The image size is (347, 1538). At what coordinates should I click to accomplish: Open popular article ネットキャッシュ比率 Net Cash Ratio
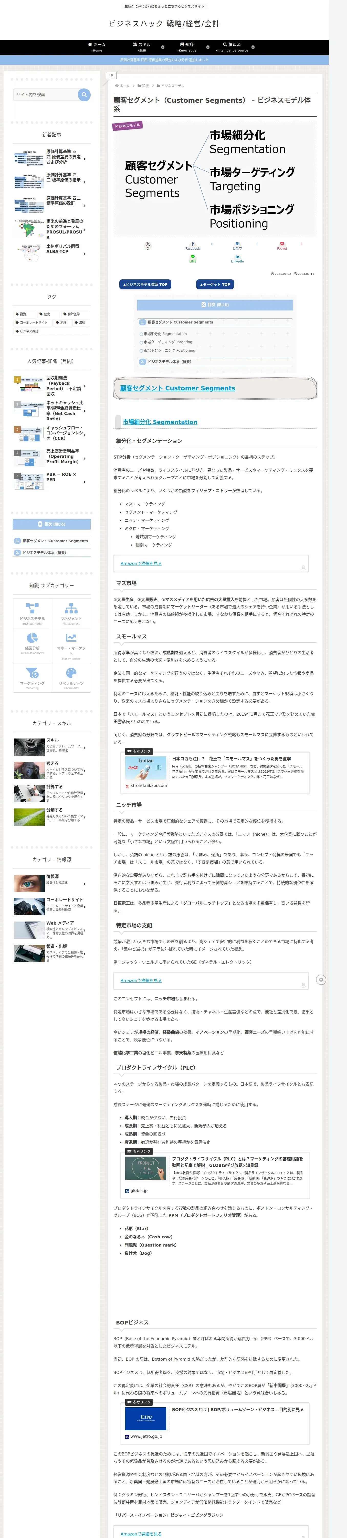pos(52,411)
